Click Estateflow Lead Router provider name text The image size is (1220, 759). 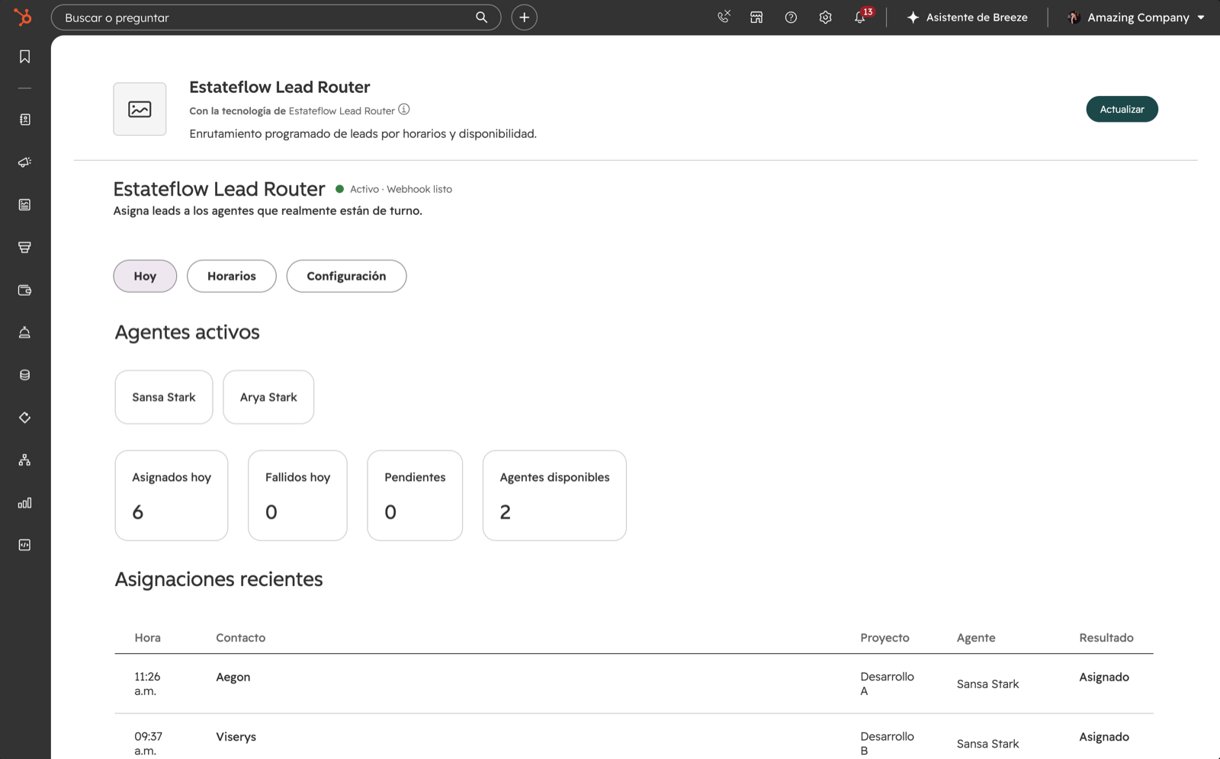[x=342, y=110]
